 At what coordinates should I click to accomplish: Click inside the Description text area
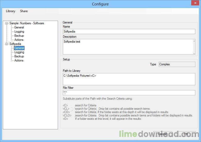pyautogui.click(x=128, y=47)
